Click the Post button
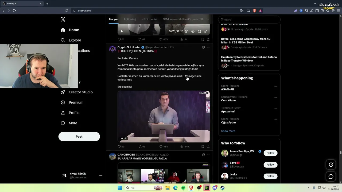This screenshot has height=192, width=342. 79,137
